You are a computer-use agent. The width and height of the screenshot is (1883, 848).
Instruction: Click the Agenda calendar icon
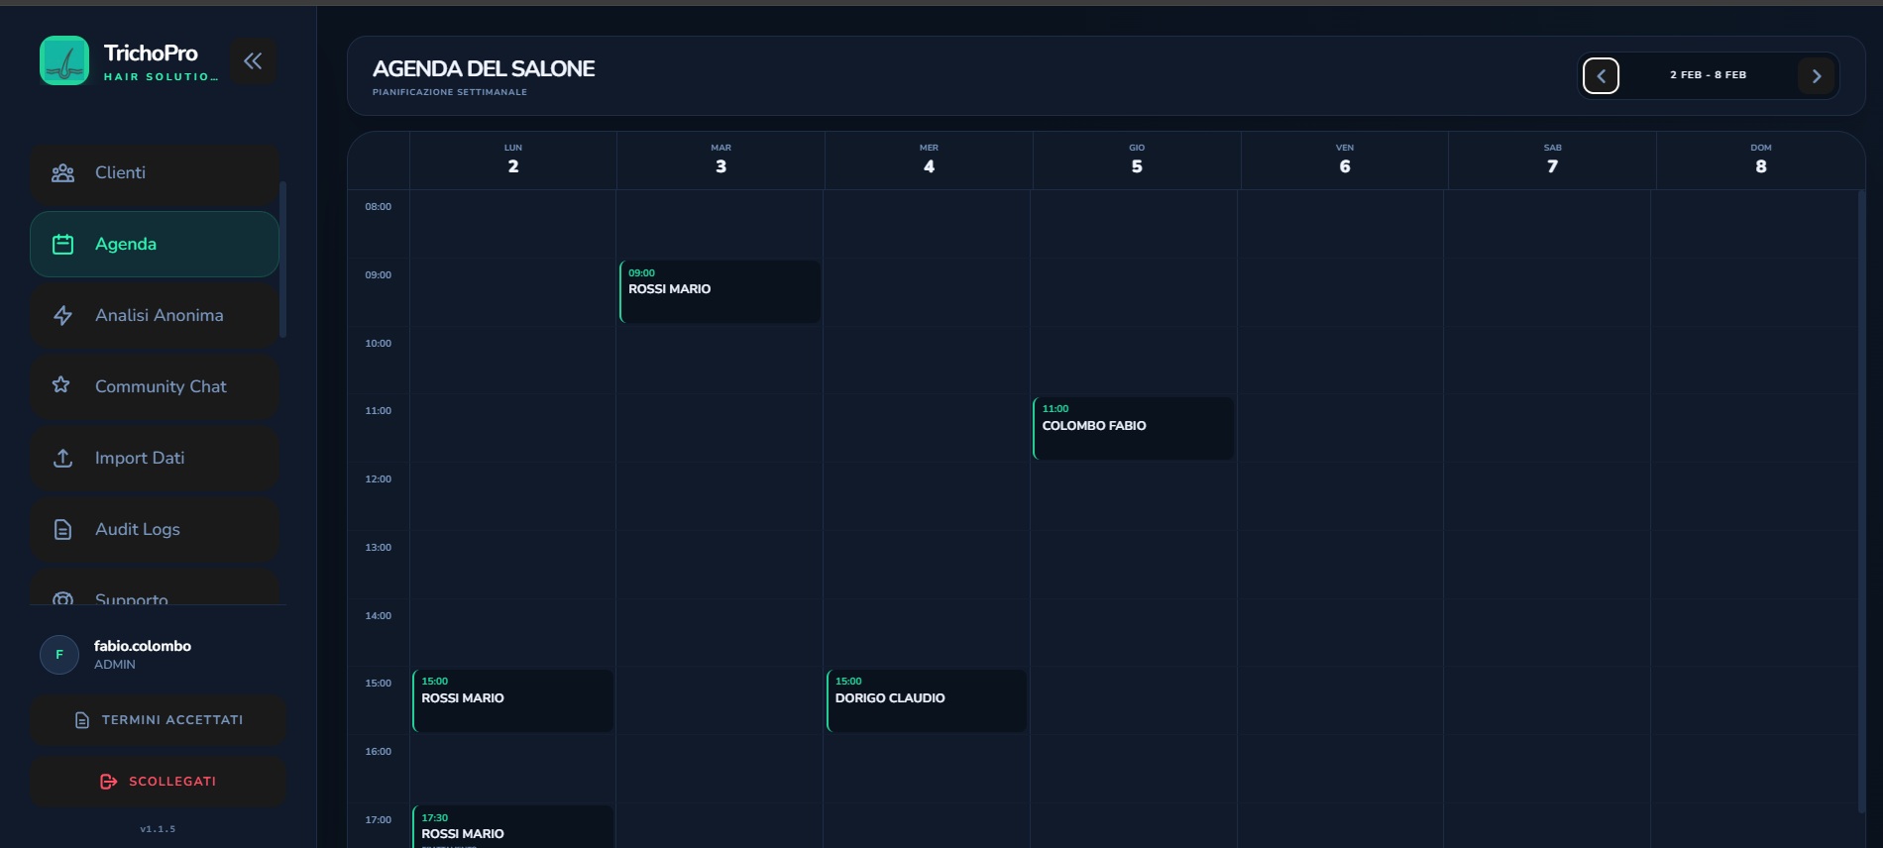62,245
